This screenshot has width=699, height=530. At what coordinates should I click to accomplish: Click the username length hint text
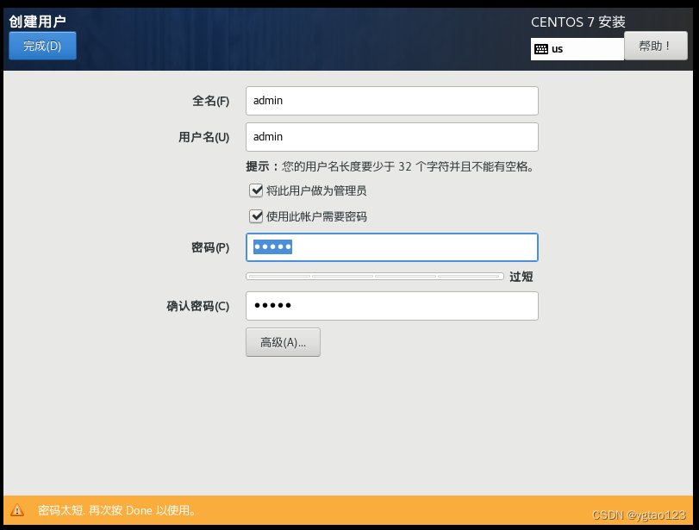[x=390, y=166]
